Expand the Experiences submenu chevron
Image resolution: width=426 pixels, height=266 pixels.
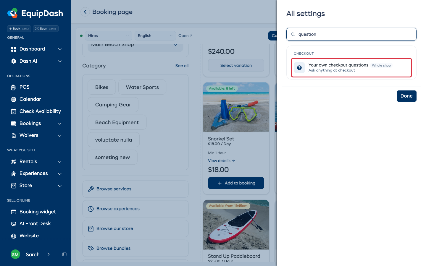60,174
